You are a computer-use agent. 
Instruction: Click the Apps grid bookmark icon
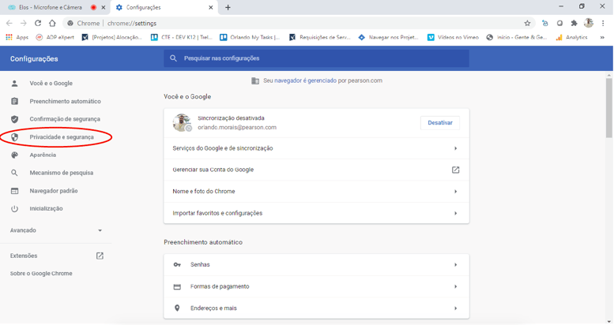click(9, 37)
